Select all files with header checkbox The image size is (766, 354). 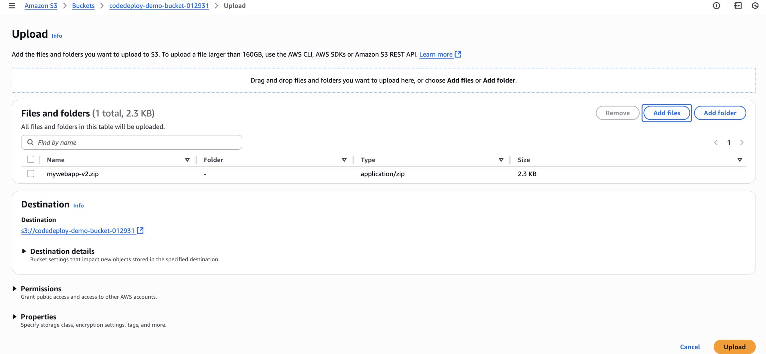tap(31, 159)
